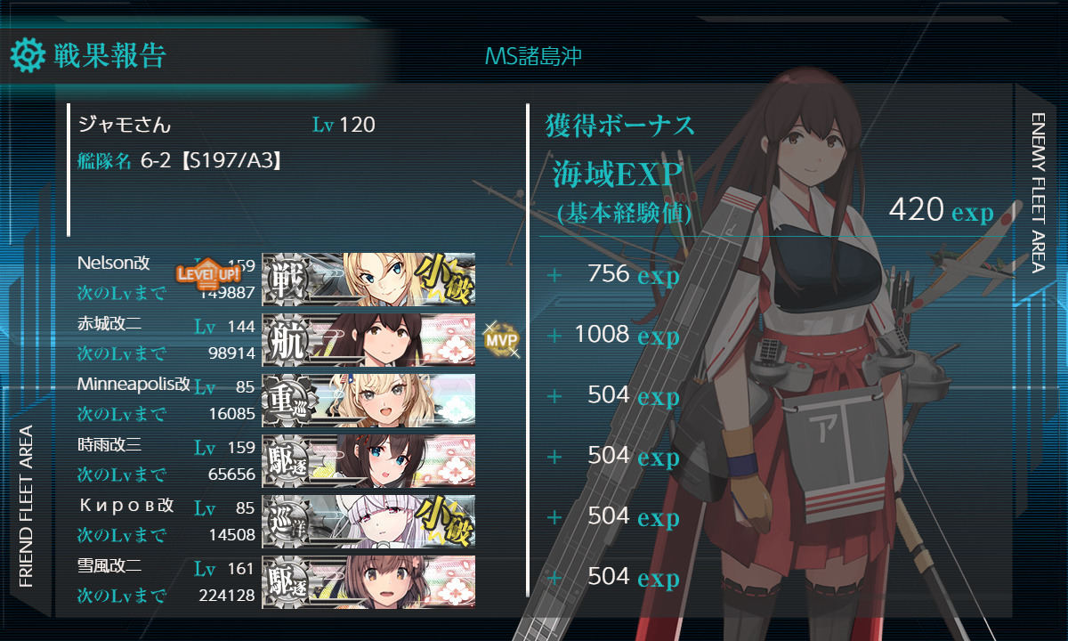Click the 巡洋 cruiser icon for Киров改
Viewport: 1068px width, 641px height.
[x=287, y=522]
